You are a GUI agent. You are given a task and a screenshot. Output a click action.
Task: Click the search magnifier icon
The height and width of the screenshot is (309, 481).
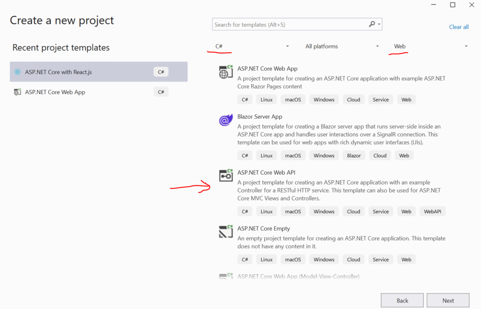point(372,24)
